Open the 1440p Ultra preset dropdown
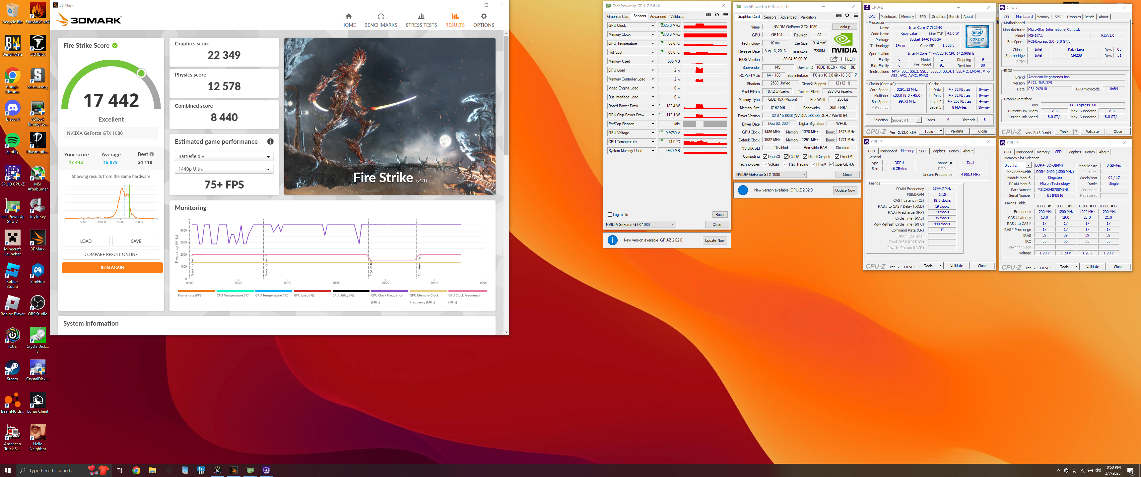Viewport: 1141px width, 477px height. click(x=224, y=169)
